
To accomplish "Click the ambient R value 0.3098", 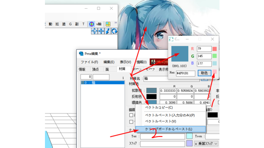I will (168, 102).
